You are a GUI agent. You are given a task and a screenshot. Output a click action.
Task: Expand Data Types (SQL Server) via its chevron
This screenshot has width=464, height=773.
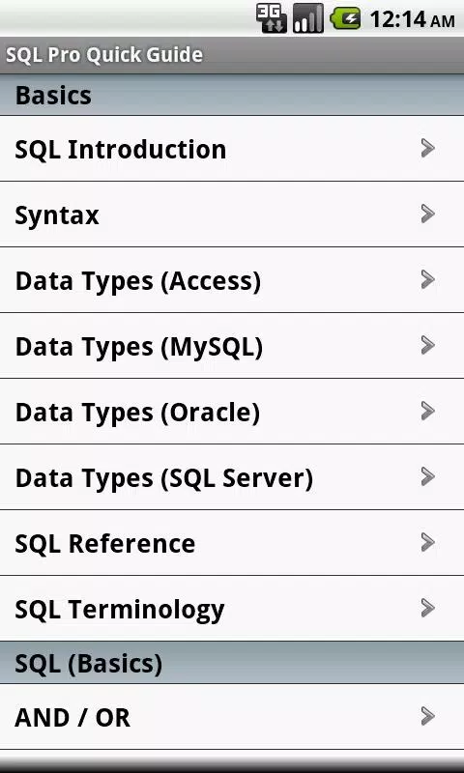click(x=428, y=476)
